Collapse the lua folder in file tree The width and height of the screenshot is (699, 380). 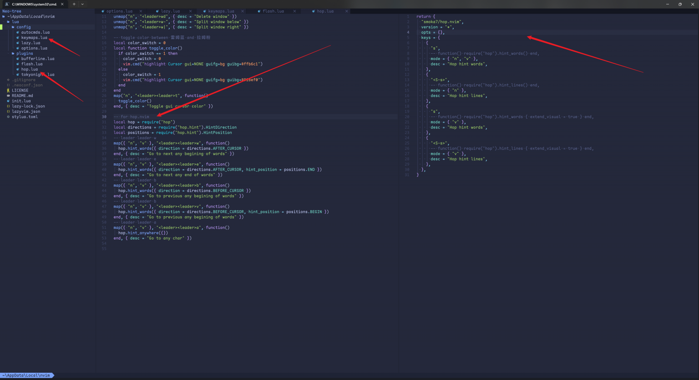click(15, 22)
